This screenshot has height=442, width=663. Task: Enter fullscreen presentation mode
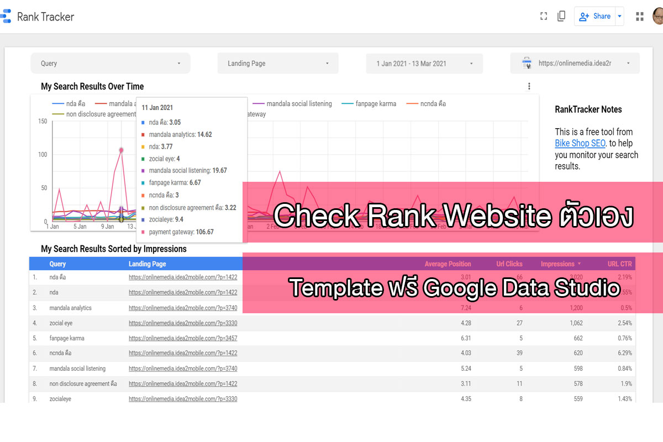point(544,17)
